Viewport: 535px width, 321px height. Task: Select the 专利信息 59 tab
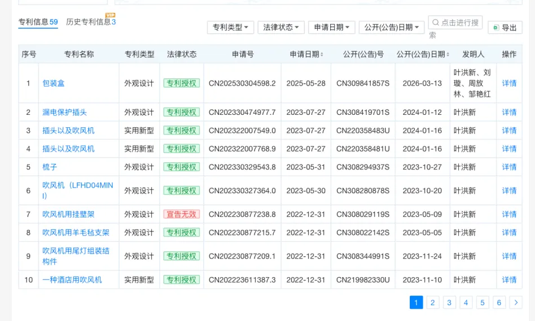coord(38,22)
